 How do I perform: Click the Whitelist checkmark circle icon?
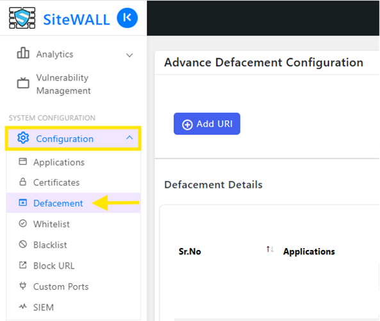23,224
